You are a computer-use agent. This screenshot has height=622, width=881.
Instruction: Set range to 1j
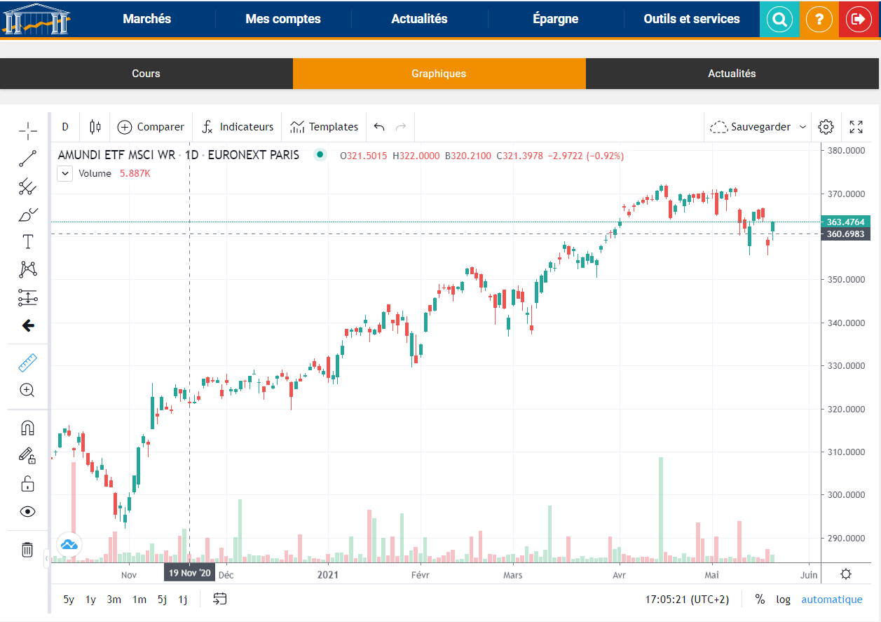[182, 600]
